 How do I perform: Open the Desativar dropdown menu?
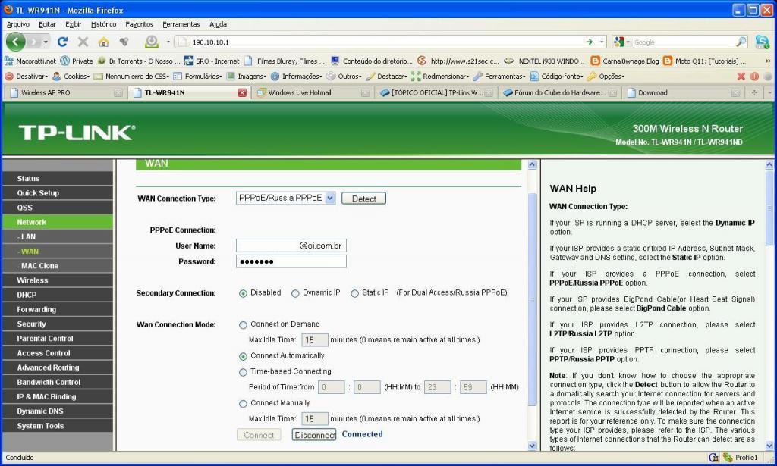point(27,77)
